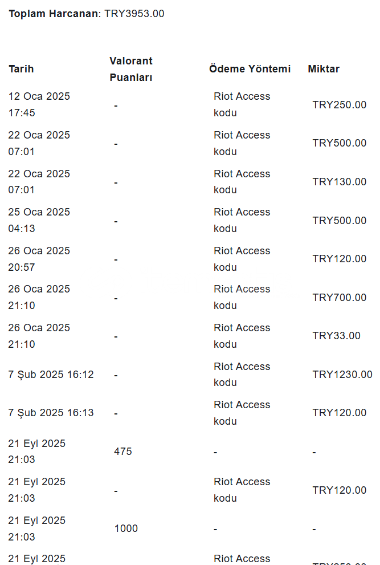The width and height of the screenshot is (380, 565).
Task: Click the Ödeme Yöntemi column header
Action: [x=250, y=69]
